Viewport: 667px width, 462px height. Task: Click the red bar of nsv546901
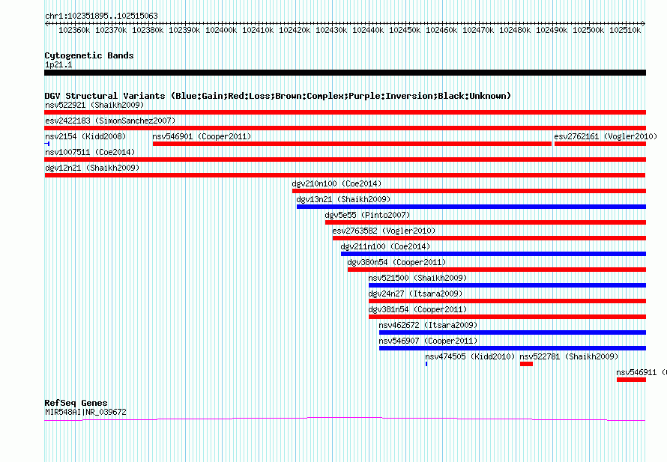352,144
